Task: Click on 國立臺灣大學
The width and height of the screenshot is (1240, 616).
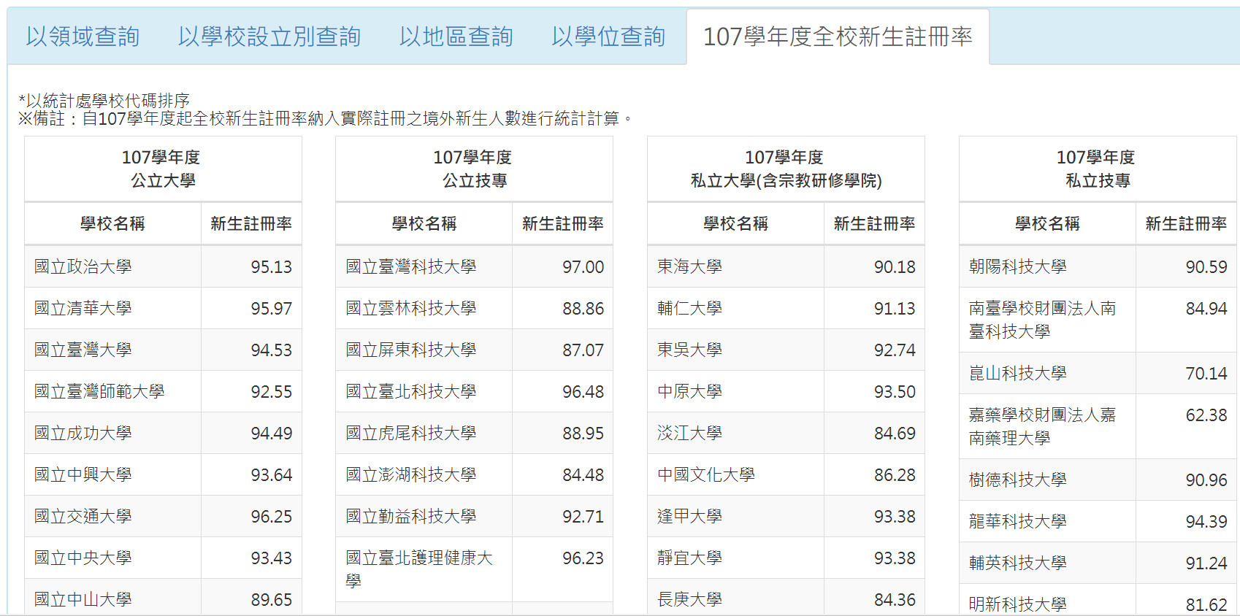Action: tap(83, 350)
